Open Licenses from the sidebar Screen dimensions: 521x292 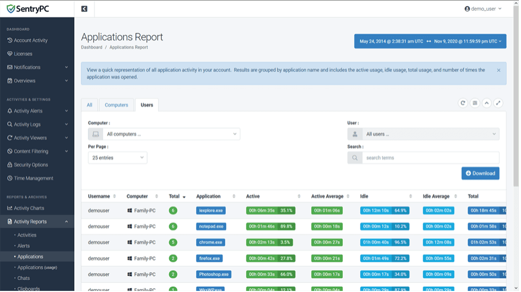coord(23,54)
